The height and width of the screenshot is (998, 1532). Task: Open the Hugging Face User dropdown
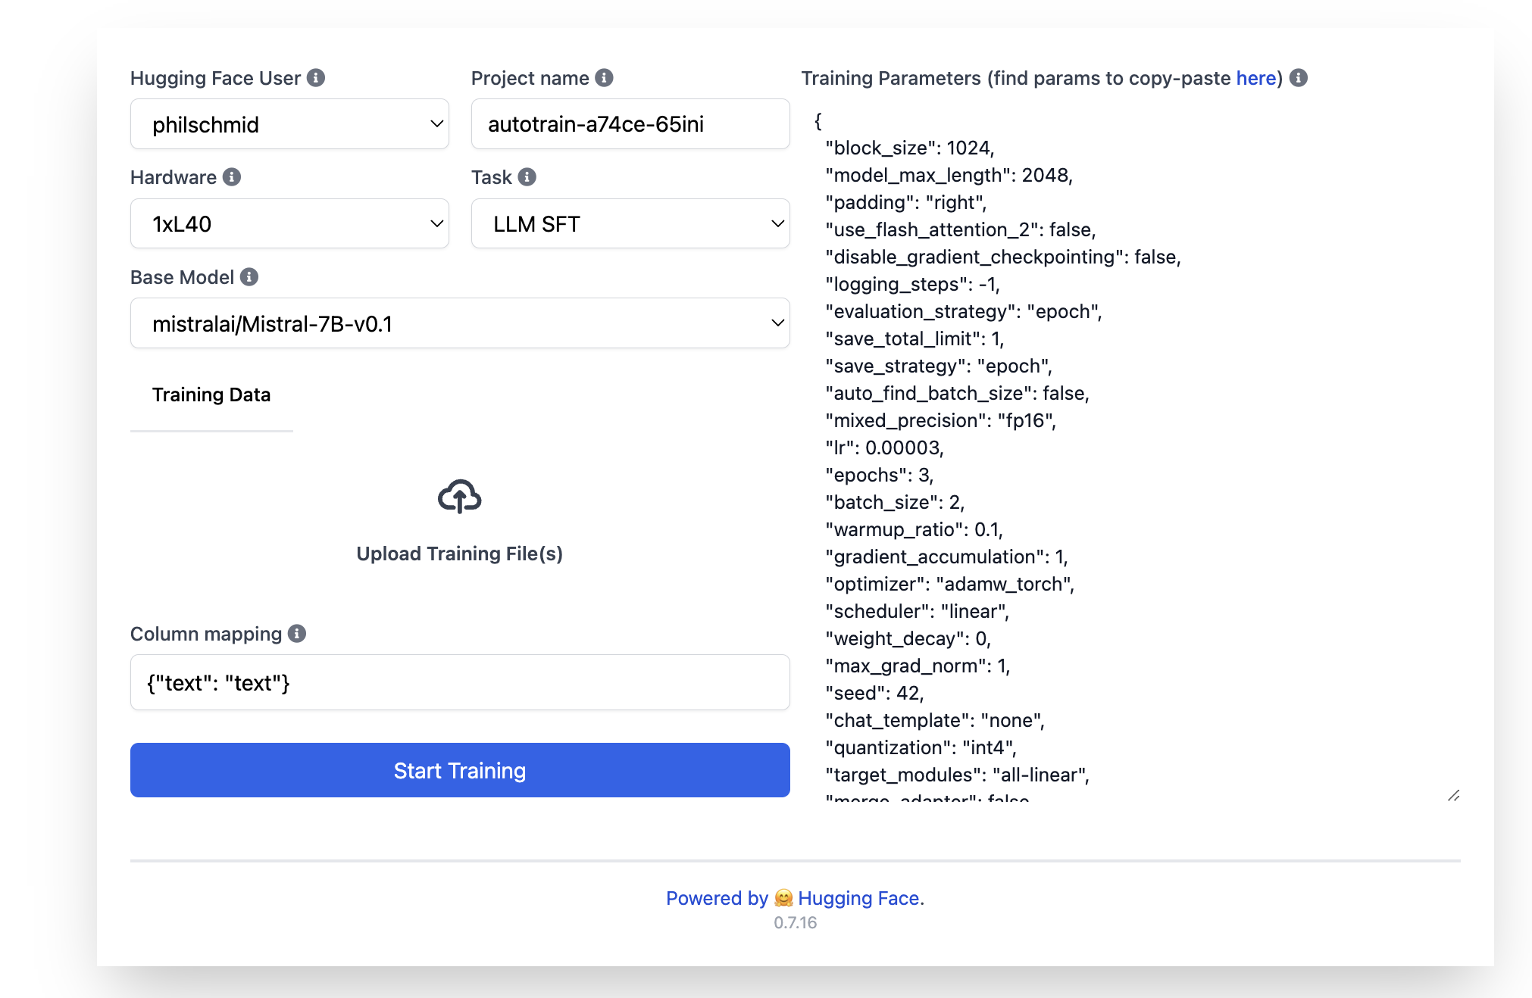(289, 124)
